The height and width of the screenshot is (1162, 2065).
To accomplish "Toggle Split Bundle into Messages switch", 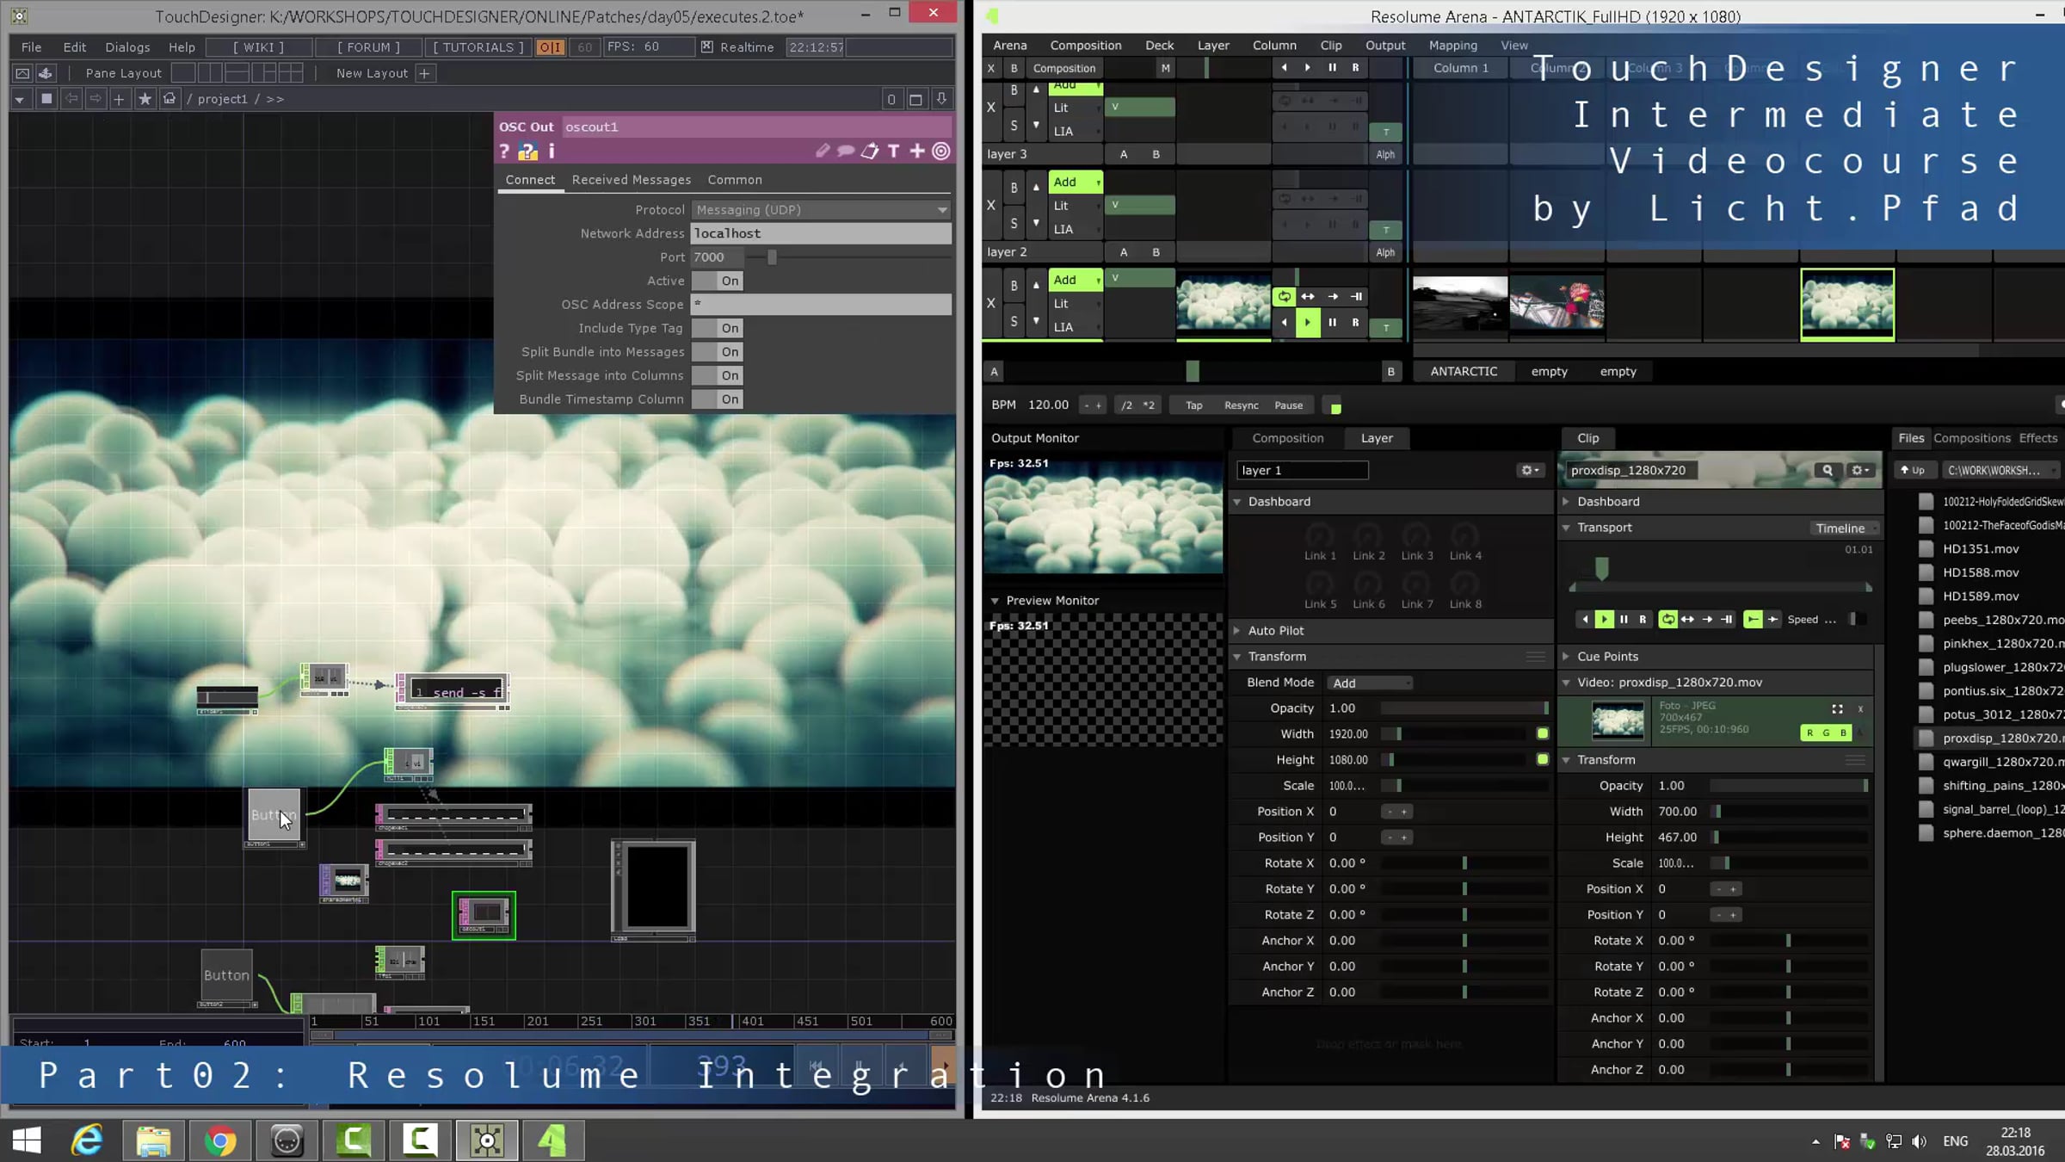I will [x=718, y=352].
